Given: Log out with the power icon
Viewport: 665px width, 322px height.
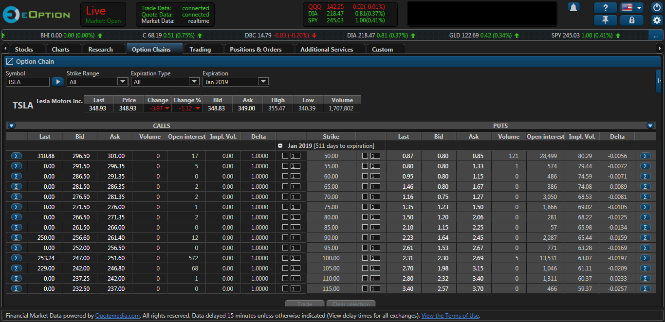Looking at the screenshot, I should point(657,7).
